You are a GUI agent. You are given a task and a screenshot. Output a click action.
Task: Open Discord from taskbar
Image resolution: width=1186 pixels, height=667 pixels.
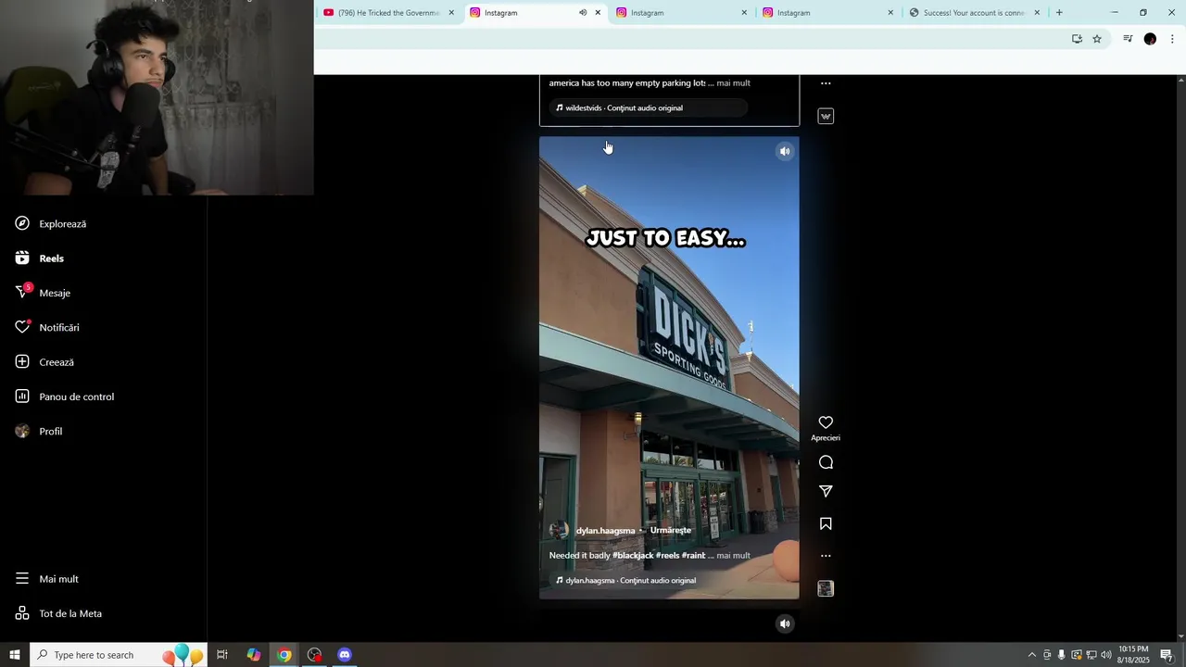[345, 655]
